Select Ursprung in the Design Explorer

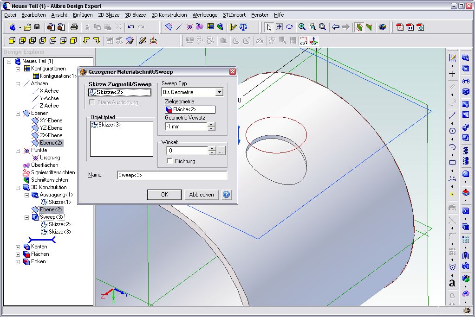pos(50,158)
